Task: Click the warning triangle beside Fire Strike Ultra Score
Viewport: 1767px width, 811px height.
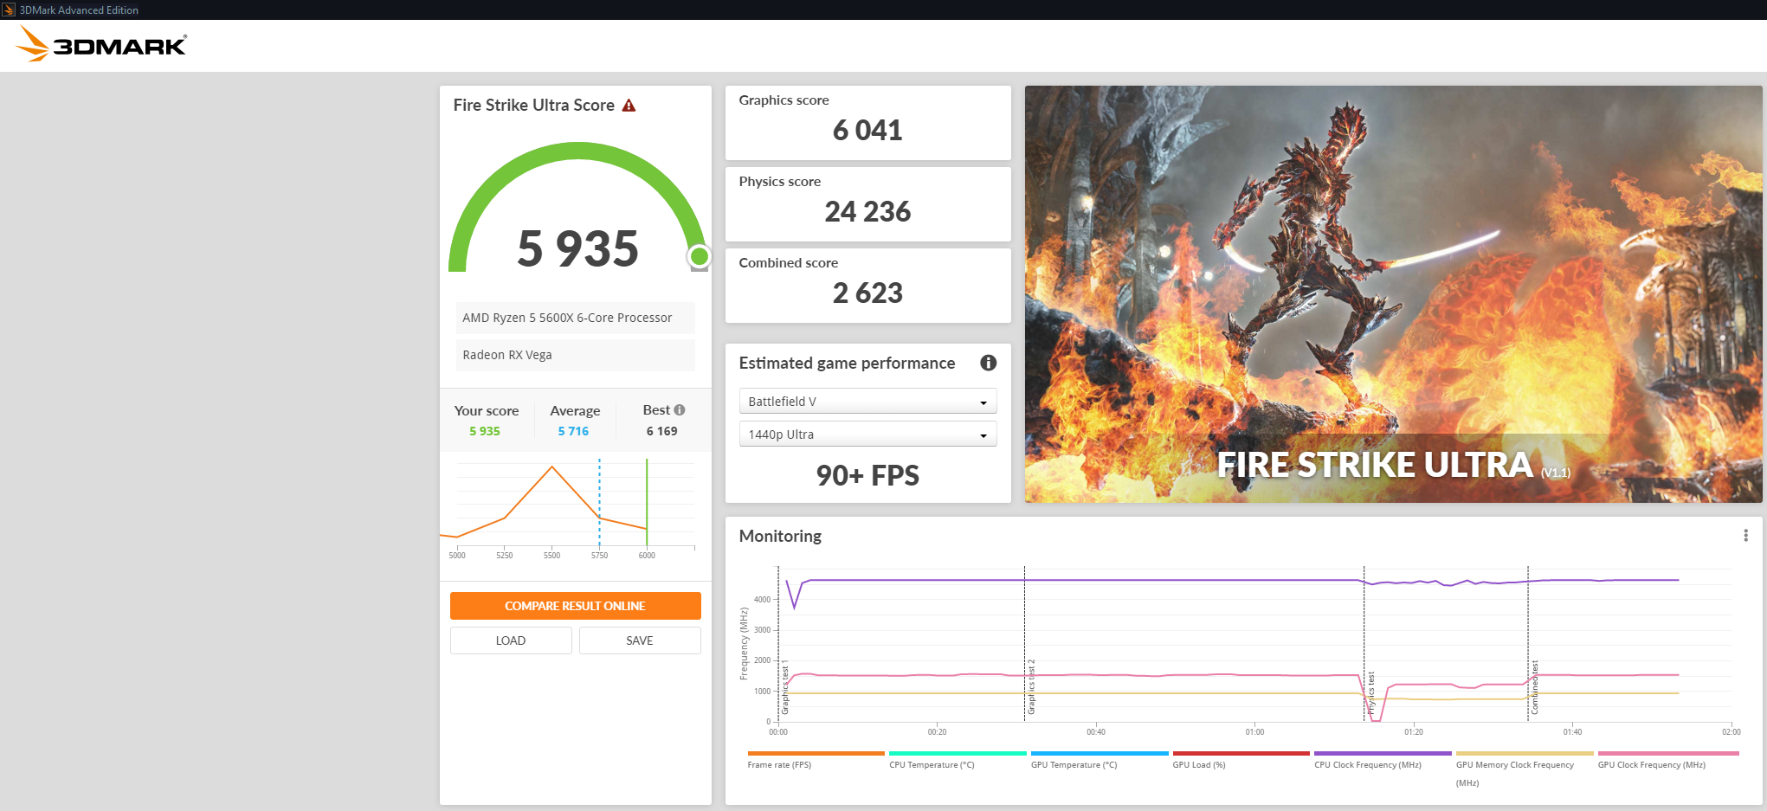Action: coord(629,106)
